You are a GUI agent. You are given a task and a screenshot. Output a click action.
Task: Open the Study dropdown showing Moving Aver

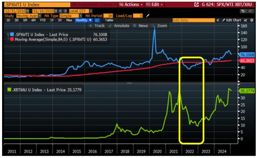(x=29, y=16)
